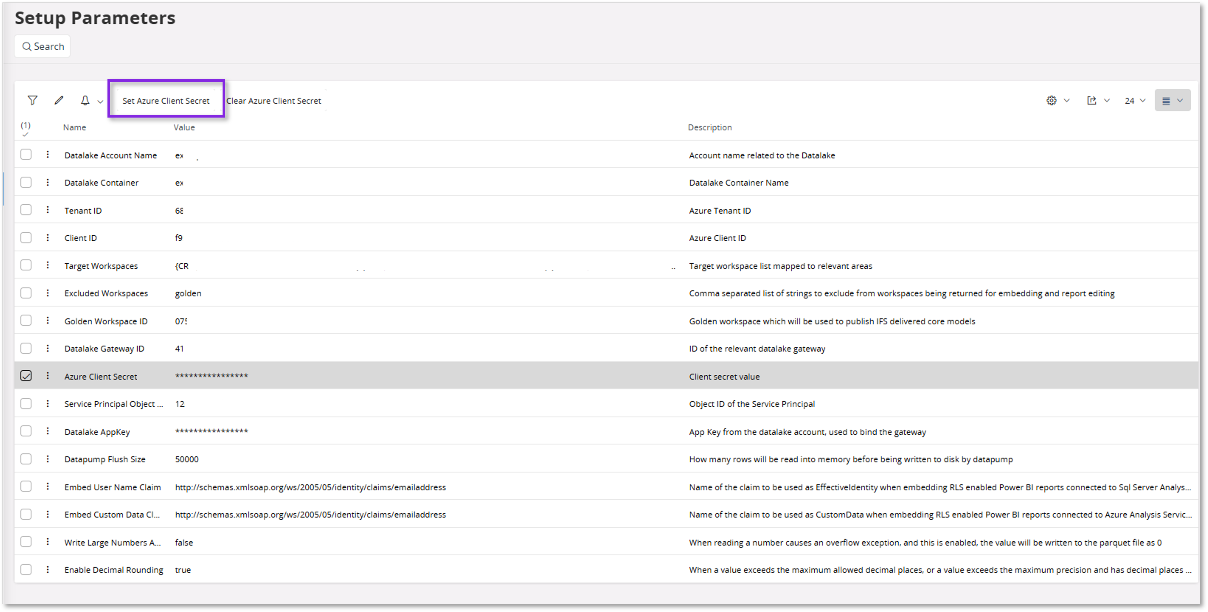Screen dimensions: 1208x612
Task: Click the Excluded Workspaces value golden
Action: 188,293
